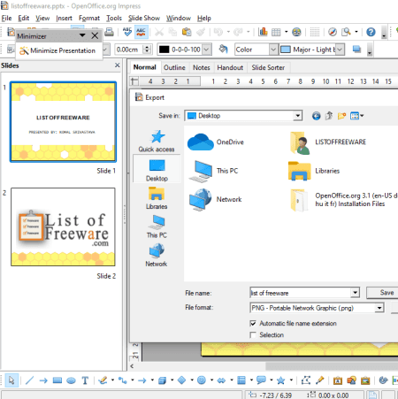Increase line width stepper value
This screenshot has height=399, width=398.
147,47
